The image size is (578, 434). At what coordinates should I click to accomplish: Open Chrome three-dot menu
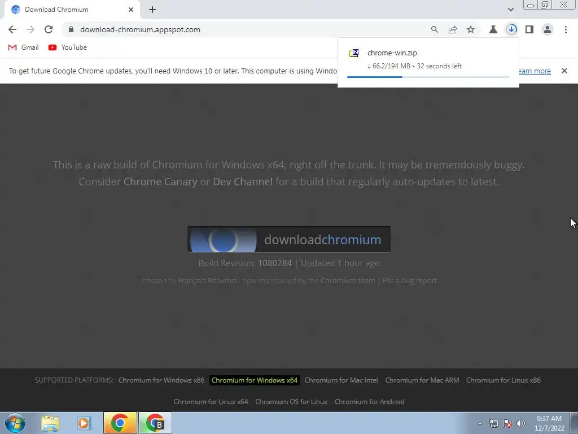tap(566, 29)
